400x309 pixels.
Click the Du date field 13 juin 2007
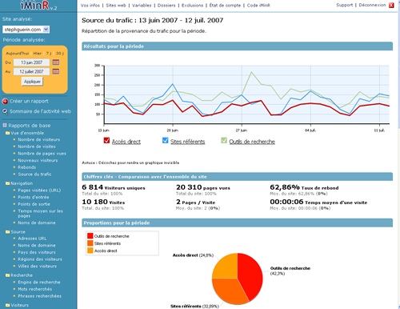(x=31, y=62)
